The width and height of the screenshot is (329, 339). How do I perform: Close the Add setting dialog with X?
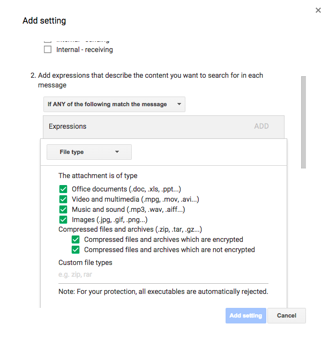tap(318, 10)
